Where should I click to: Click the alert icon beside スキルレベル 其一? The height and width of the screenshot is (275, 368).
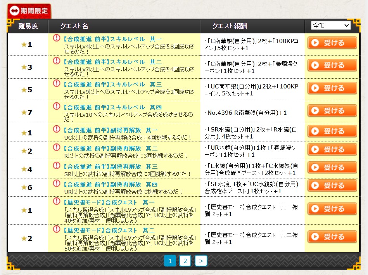57,38
